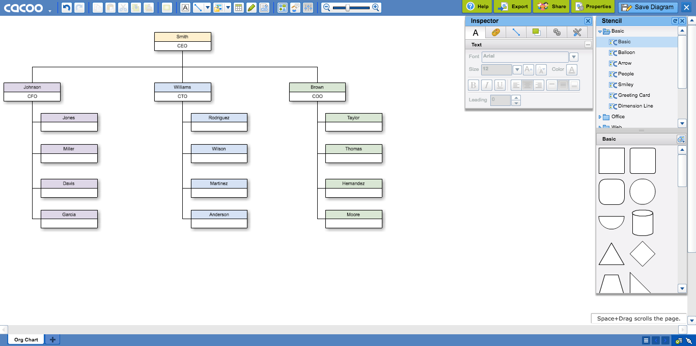Go to the next sheet arrow
This screenshot has width=696, height=346.
tap(665, 340)
